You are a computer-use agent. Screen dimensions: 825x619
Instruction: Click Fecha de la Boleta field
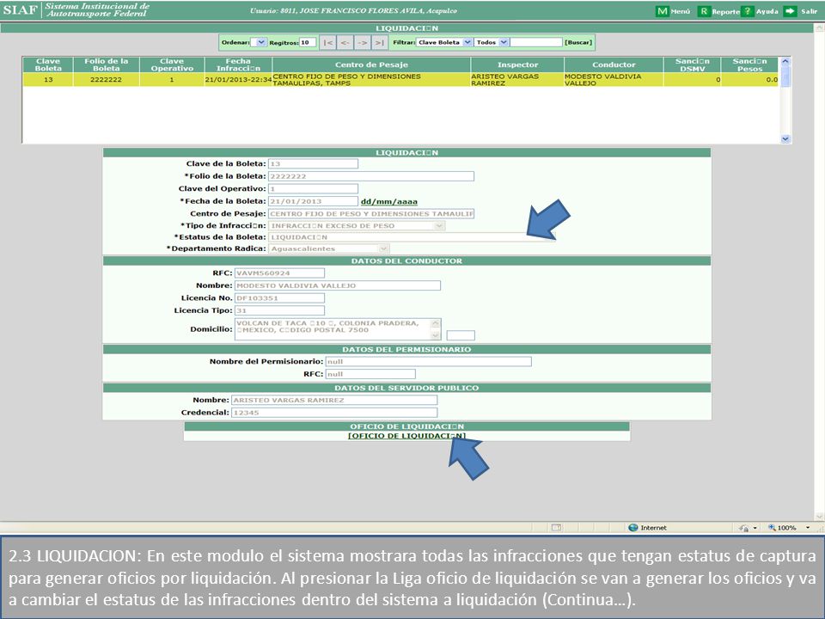pyautogui.click(x=313, y=201)
